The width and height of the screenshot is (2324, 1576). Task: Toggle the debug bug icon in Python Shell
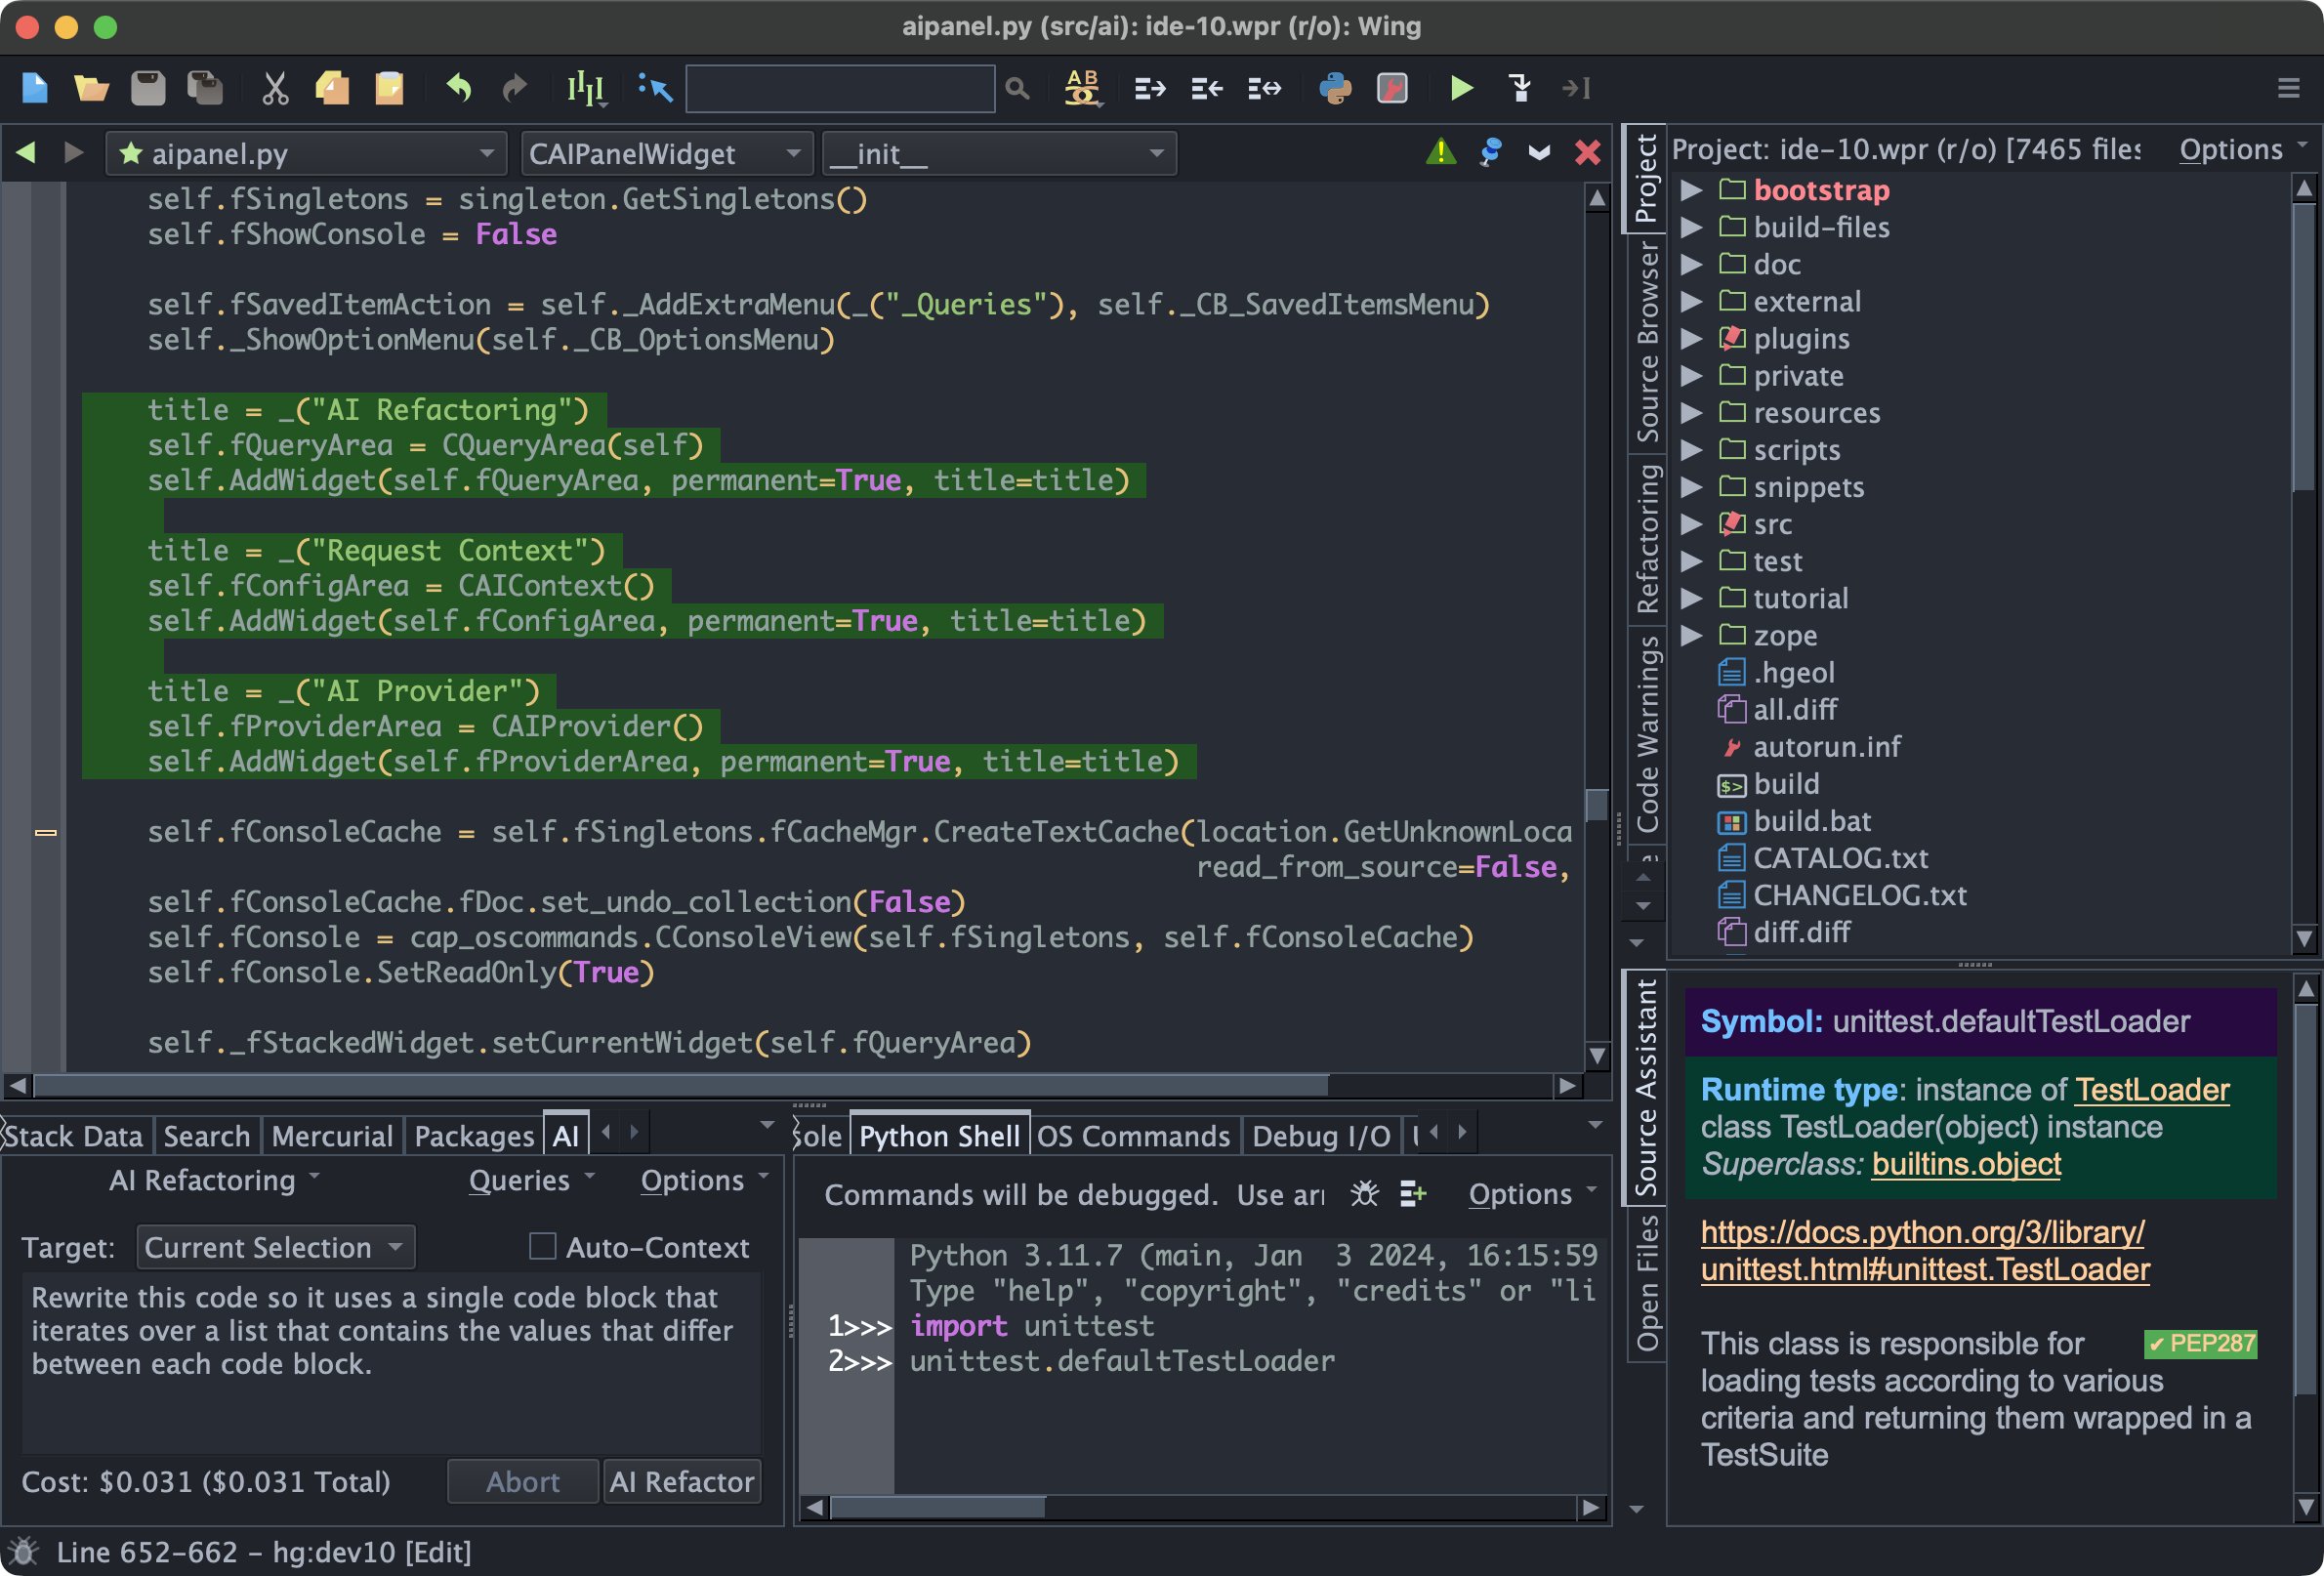click(x=1364, y=1193)
